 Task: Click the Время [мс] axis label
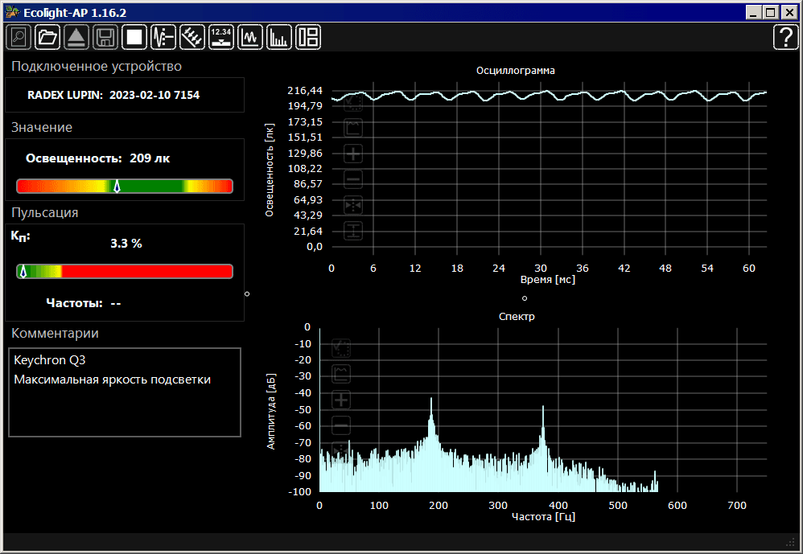coord(547,280)
